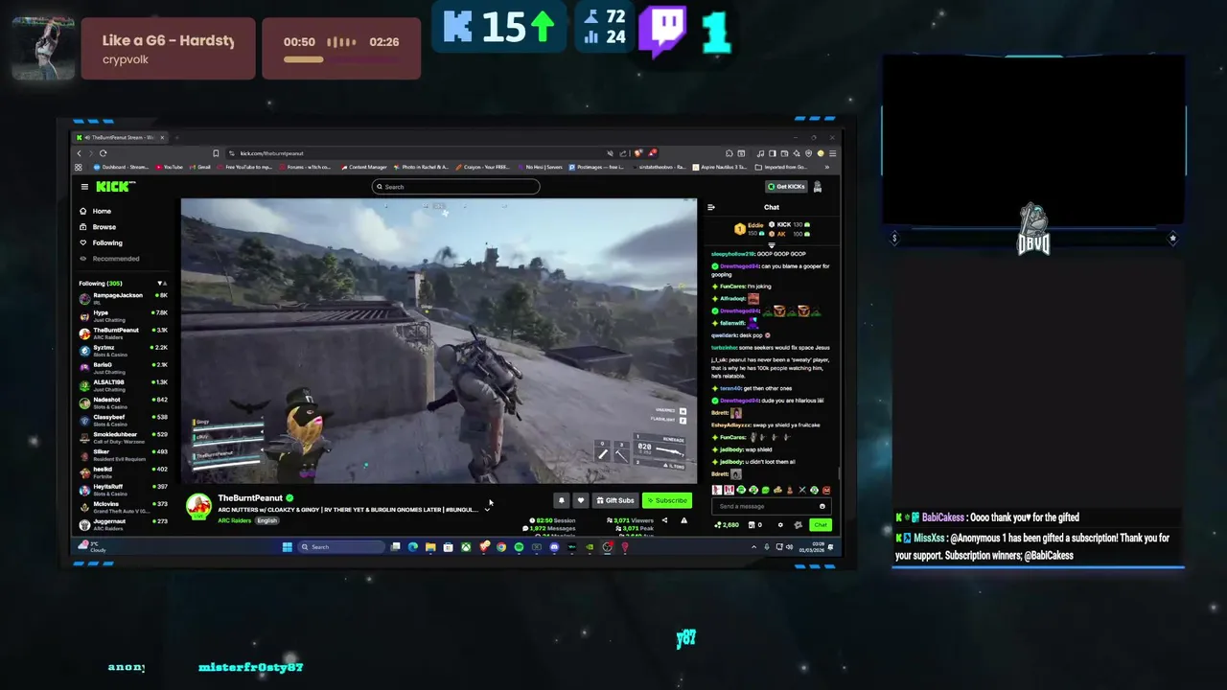Sort the Following list arrows
The image size is (1227, 690).
click(161, 284)
